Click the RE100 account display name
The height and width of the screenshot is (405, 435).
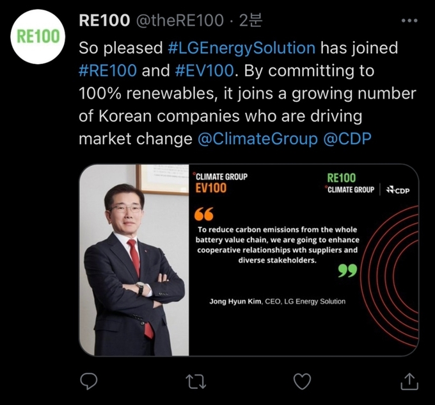click(x=102, y=21)
